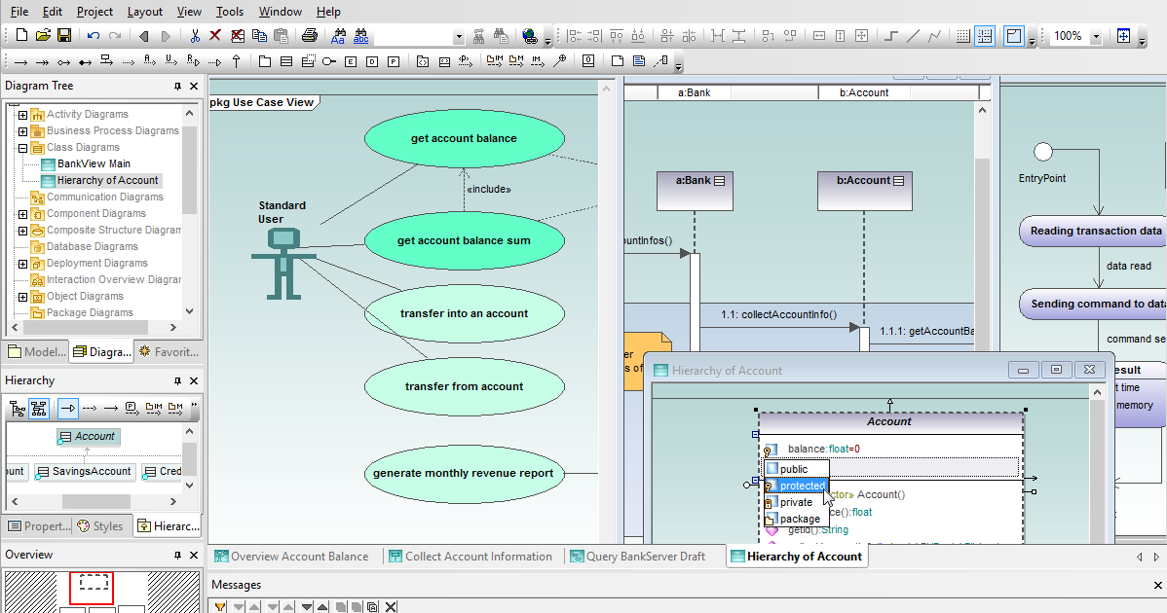Toggle the Overview panel pin
Viewport: 1167px width, 613px height.
click(x=177, y=555)
